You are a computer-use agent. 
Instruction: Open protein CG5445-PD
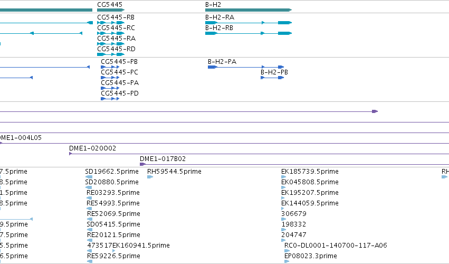pyautogui.click(x=120, y=93)
